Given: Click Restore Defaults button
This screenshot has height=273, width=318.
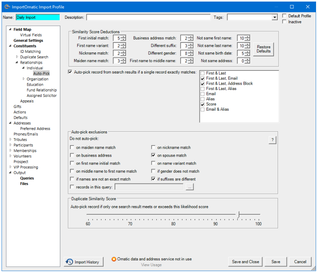Looking at the screenshot, I should (x=263, y=49).
